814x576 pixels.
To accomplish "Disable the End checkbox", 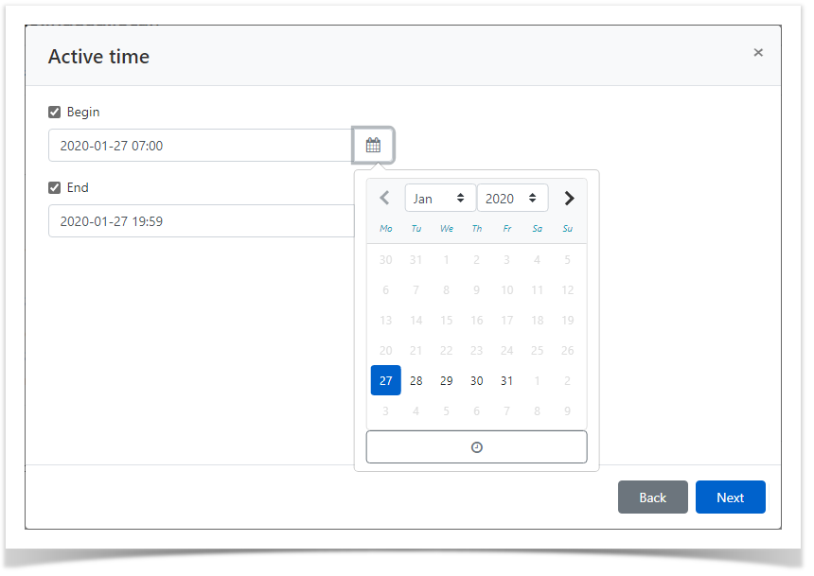I will (55, 187).
